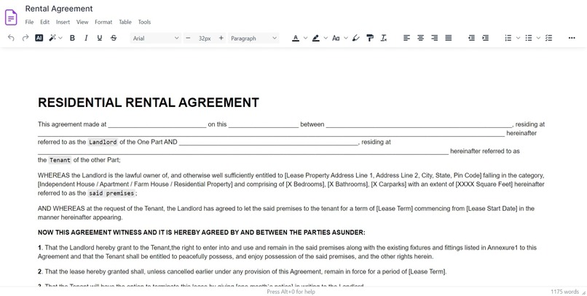Reveal more toolbar options ellipsis
This screenshot has height=296, width=587.
pos(572,38)
